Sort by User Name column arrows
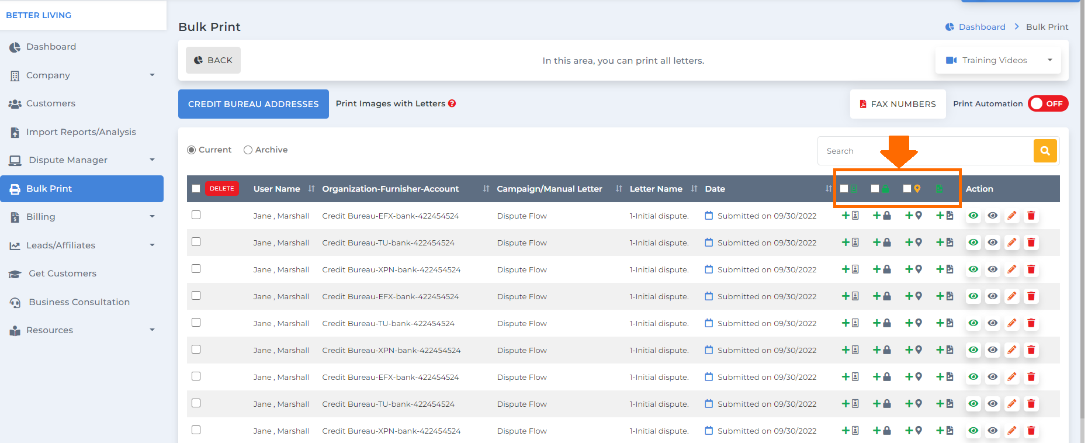Screen dimensions: 1088x443 click(311, 189)
